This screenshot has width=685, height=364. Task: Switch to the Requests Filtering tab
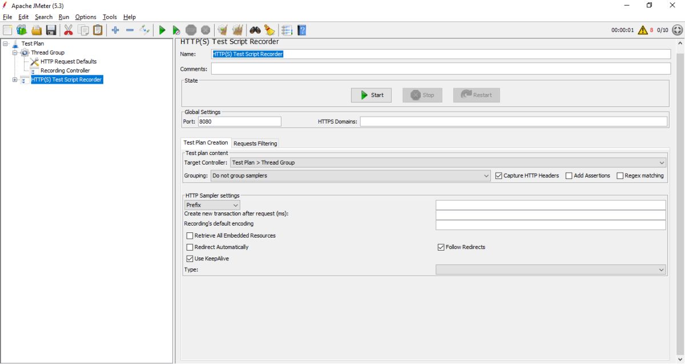click(x=255, y=144)
